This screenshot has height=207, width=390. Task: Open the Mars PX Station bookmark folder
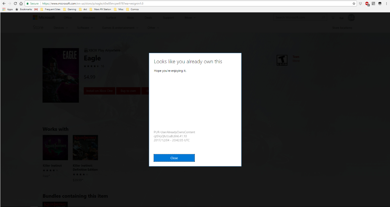(100, 9)
